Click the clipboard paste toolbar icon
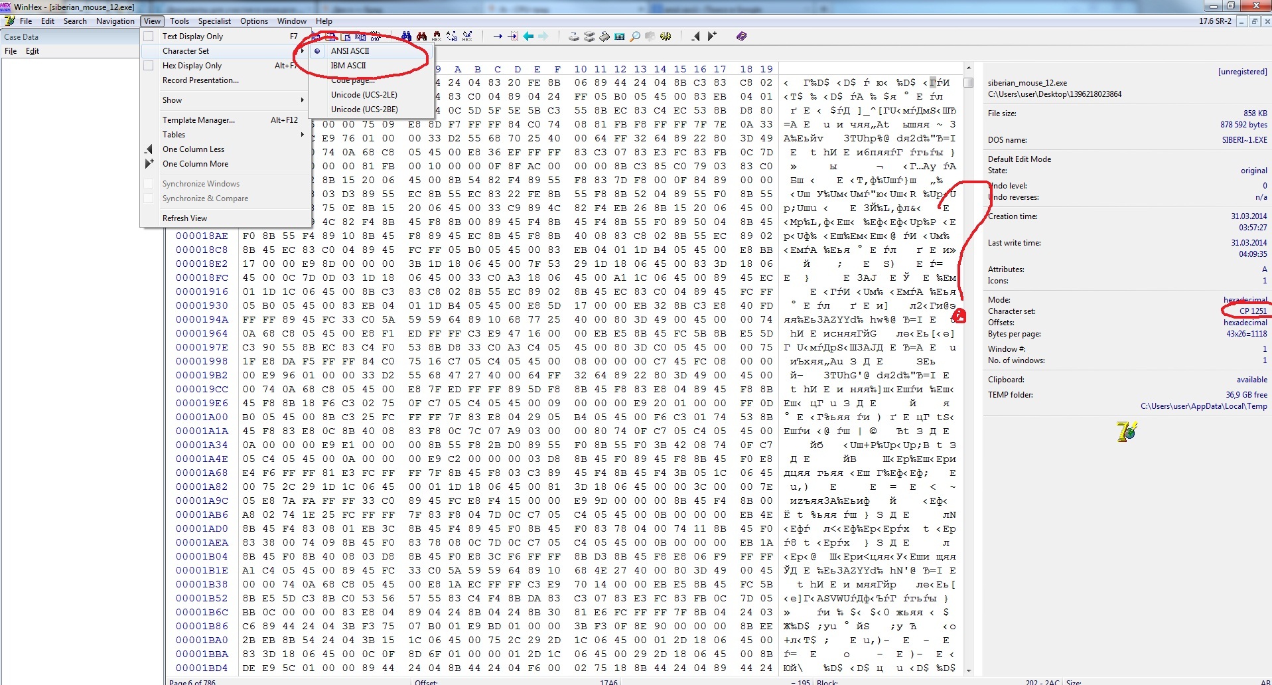Screen dimensions: 1272x685 coord(346,37)
